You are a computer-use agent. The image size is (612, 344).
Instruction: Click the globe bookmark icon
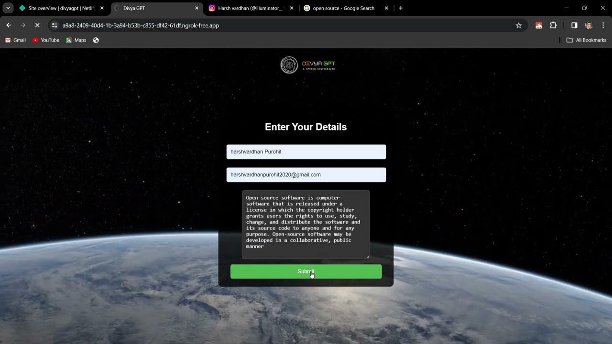coord(96,40)
